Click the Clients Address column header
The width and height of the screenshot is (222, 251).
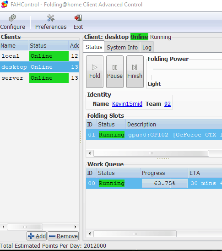coord(74,46)
